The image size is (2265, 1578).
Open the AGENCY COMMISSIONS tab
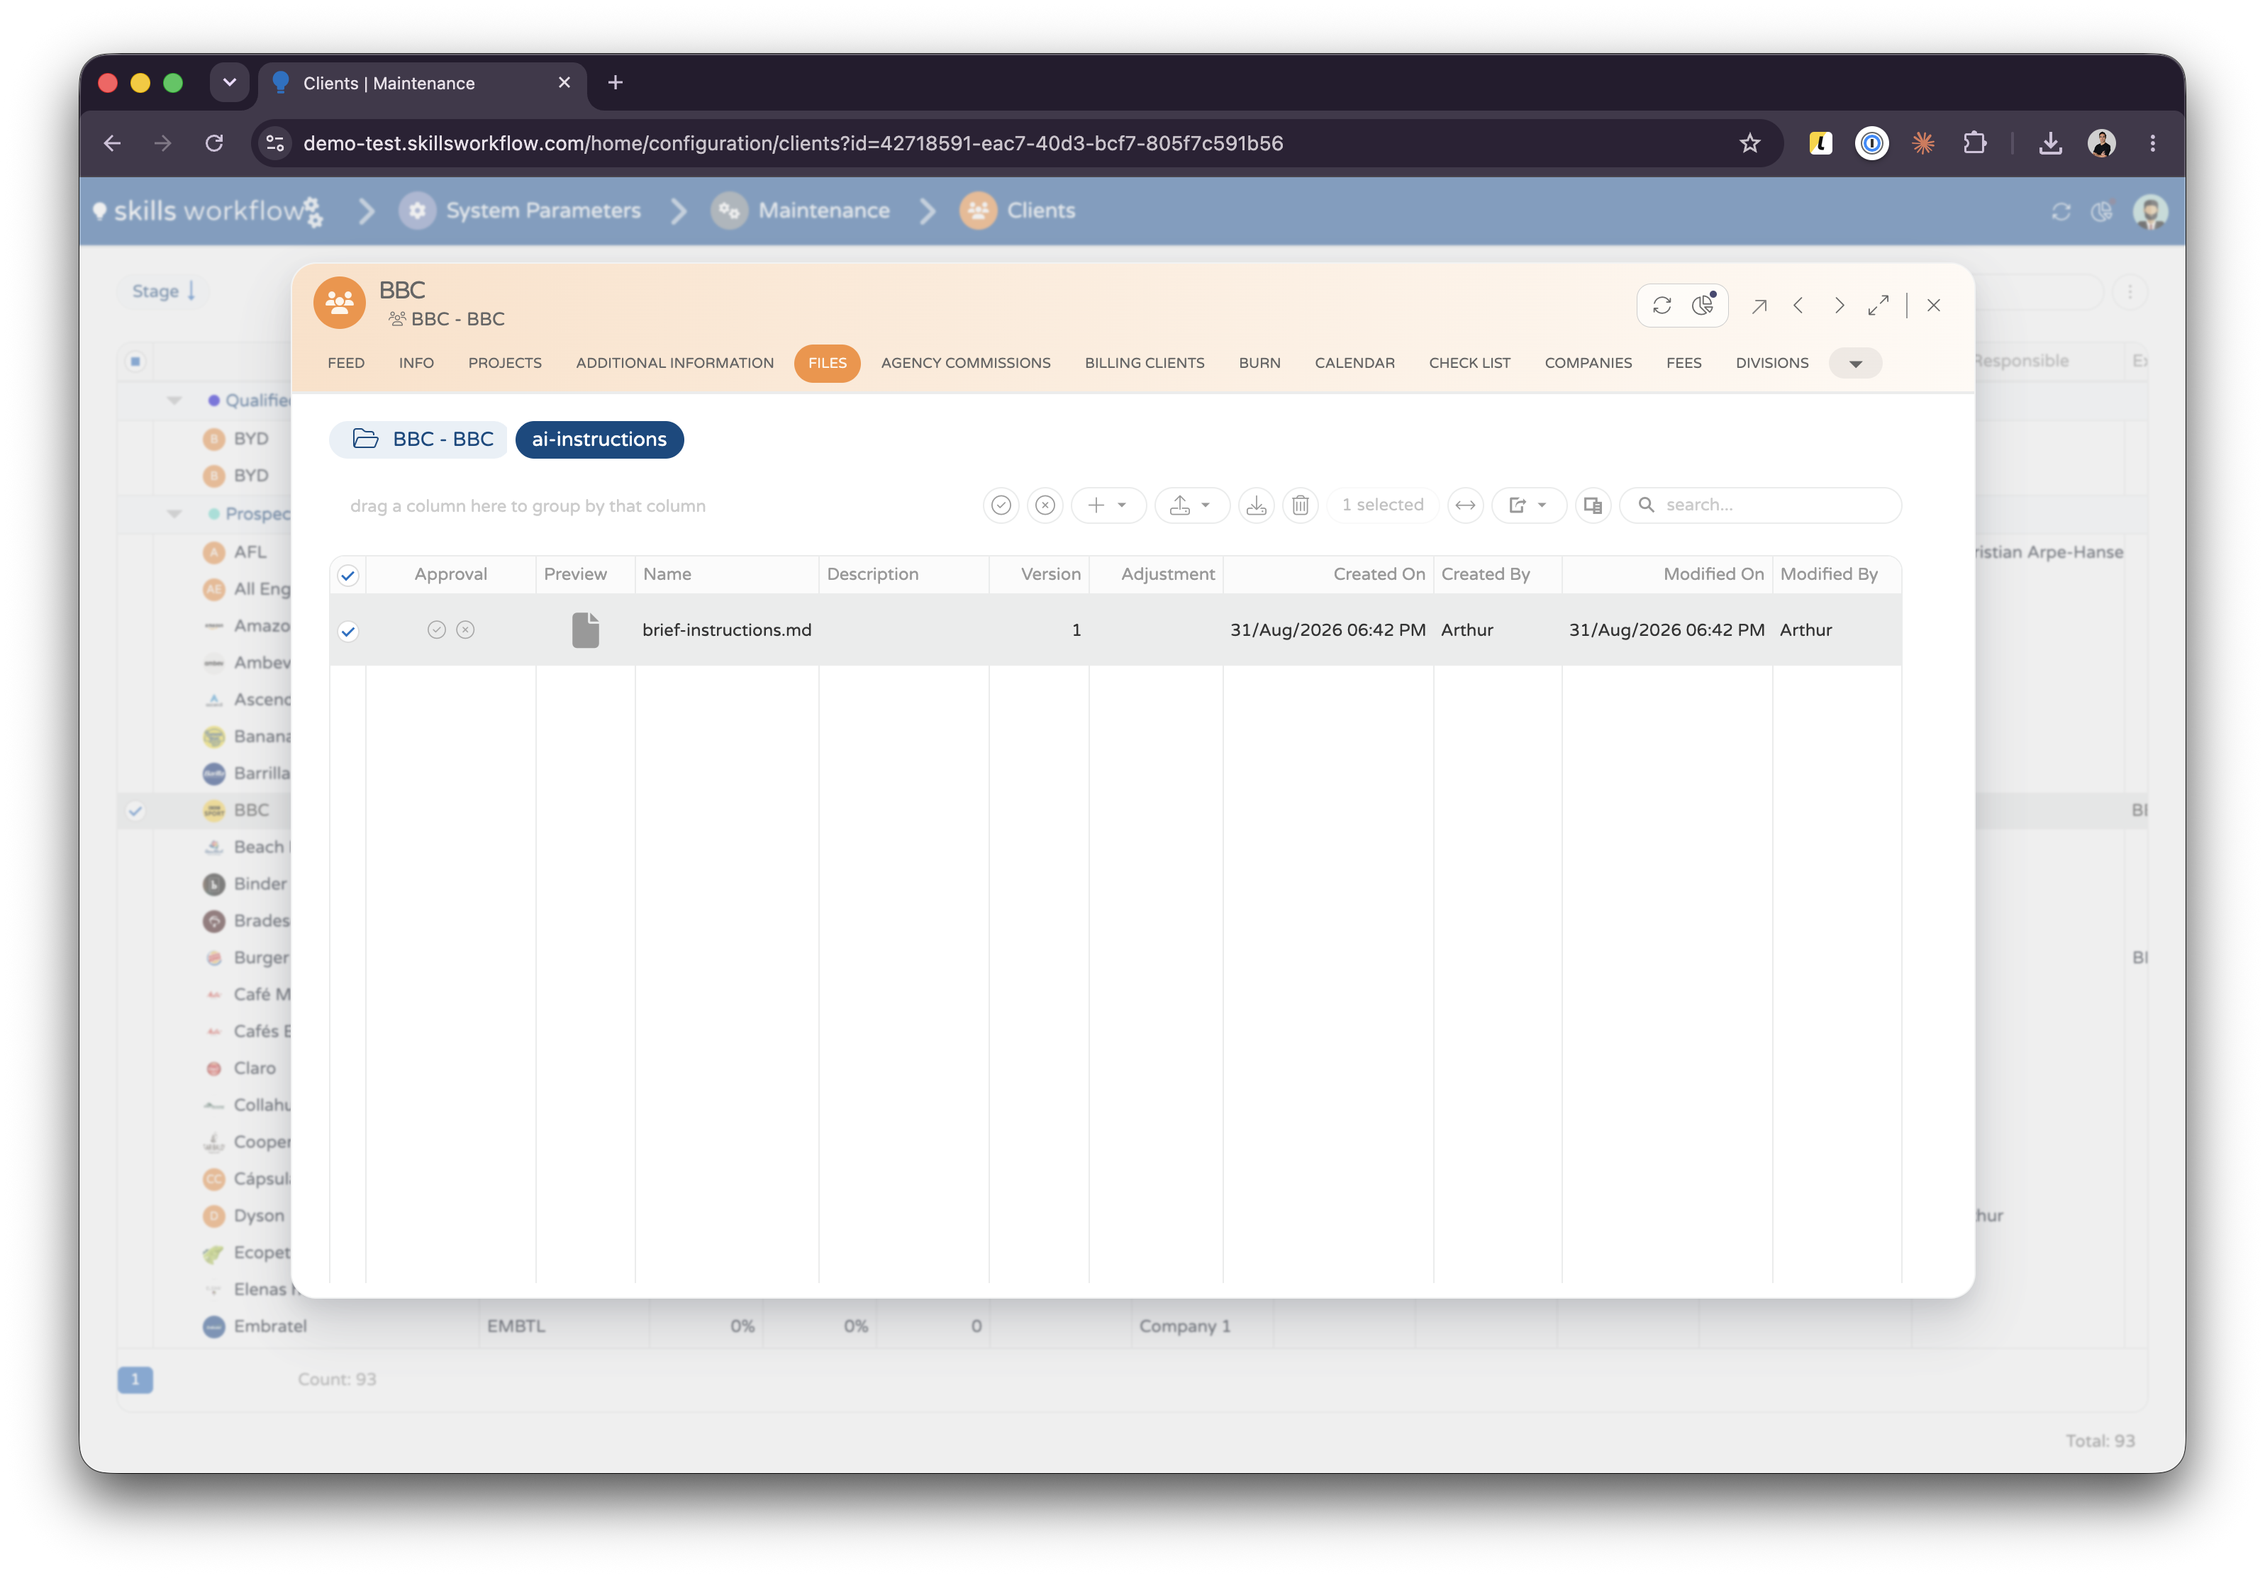point(966,363)
